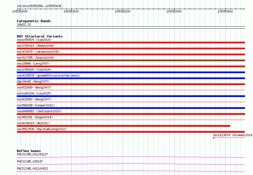
Task: Open the PACS2|NM_001100913 transcript label
Action: click(x=32, y=168)
